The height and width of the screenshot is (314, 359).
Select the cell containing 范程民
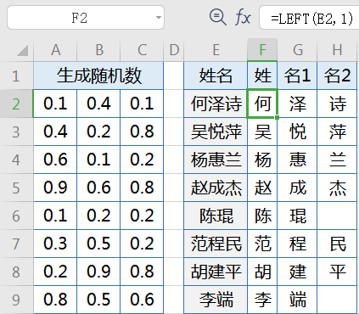coord(216,244)
